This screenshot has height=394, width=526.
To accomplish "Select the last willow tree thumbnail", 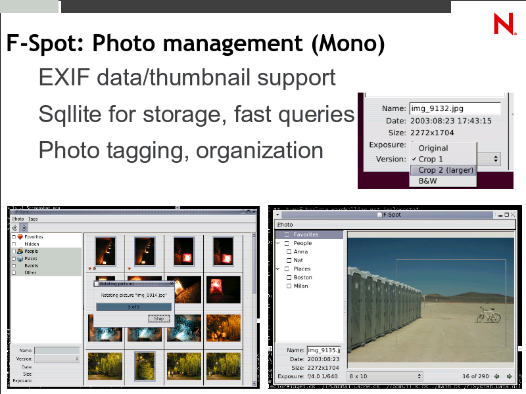I will (223, 366).
